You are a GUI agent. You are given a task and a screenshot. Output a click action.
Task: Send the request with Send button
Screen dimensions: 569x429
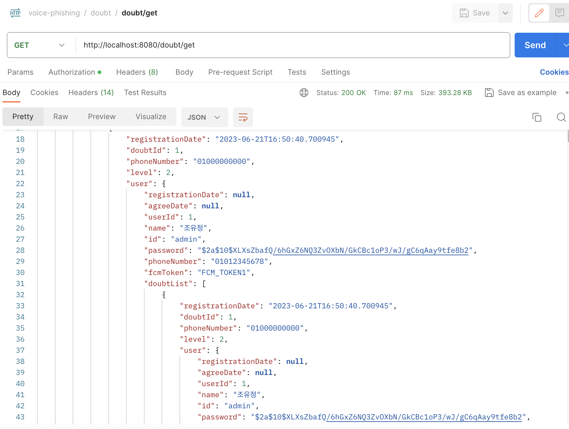[x=535, y=45]
